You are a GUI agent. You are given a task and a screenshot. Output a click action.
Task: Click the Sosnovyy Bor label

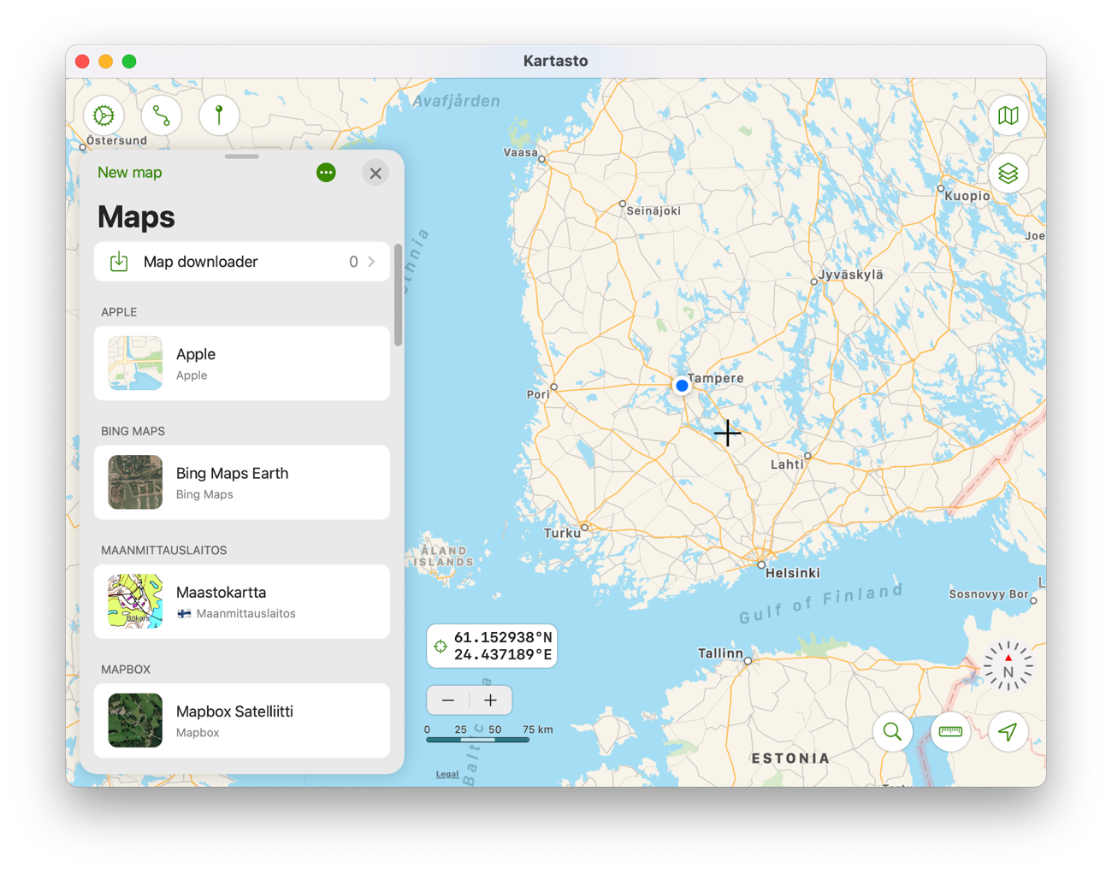coord(989,594)
